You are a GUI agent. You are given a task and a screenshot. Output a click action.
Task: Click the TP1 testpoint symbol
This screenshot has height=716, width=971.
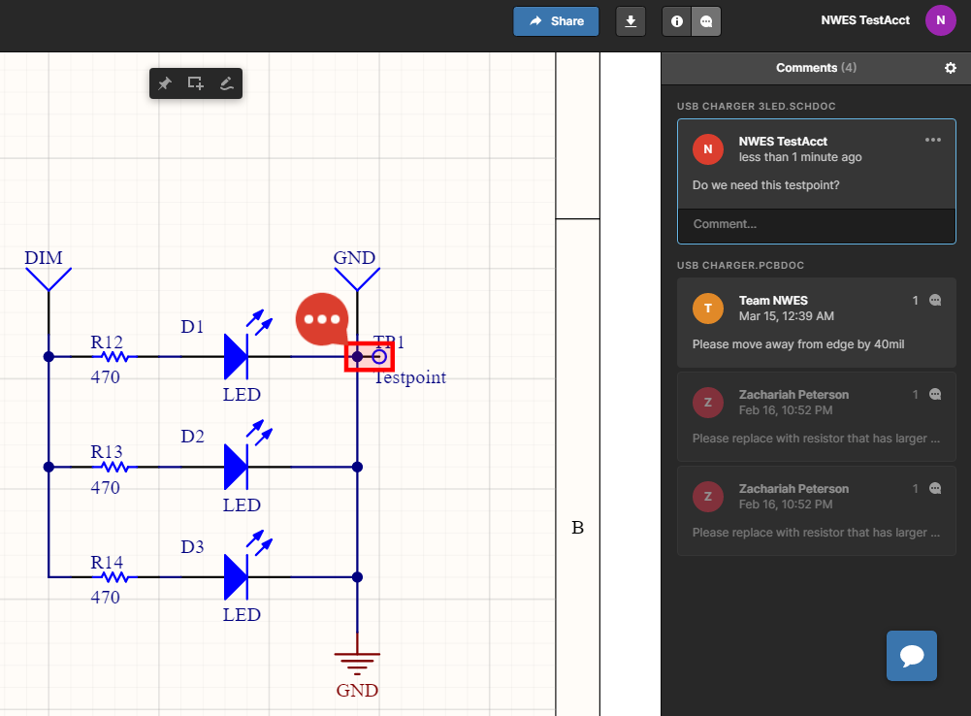(379, 357)
